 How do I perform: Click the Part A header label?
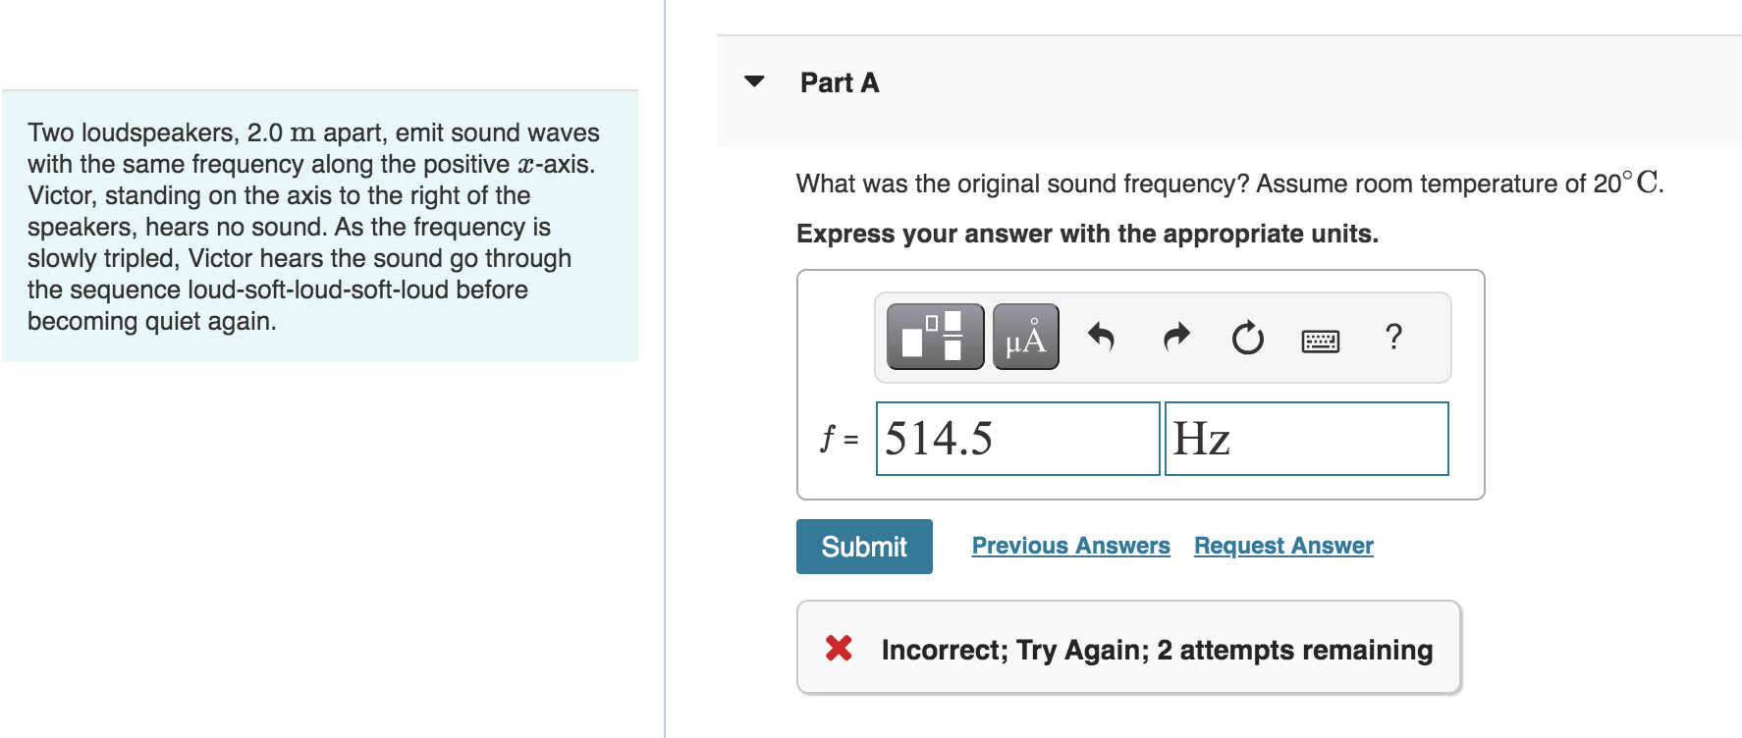[839, 82]
